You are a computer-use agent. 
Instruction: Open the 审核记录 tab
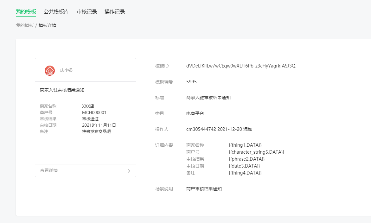point(87,11)
